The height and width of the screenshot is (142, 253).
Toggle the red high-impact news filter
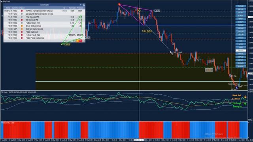pos(81,41)
